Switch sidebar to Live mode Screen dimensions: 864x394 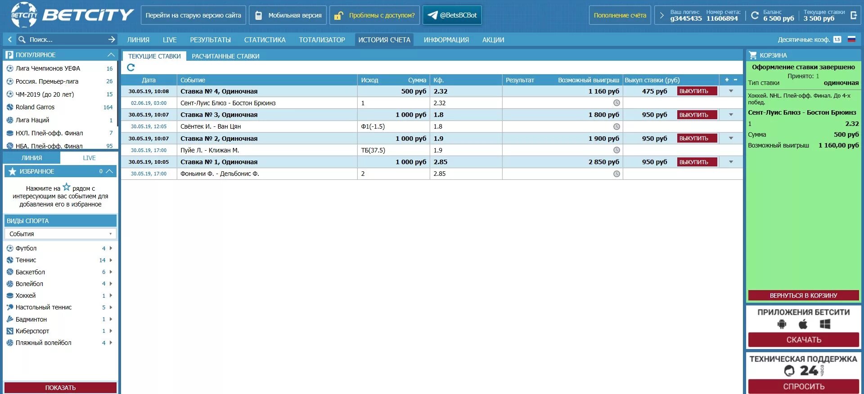[x=89, y=158]
